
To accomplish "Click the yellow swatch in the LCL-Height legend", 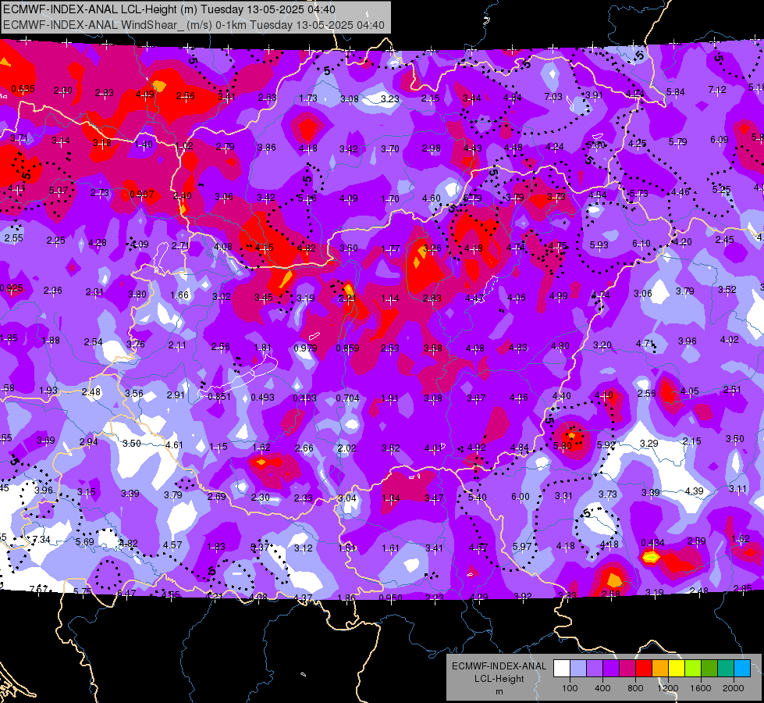I will (x=677, y=668).
